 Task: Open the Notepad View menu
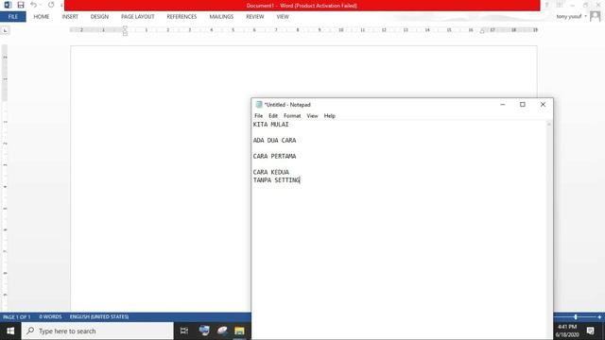pyautogui.click(x=312, y=115)
